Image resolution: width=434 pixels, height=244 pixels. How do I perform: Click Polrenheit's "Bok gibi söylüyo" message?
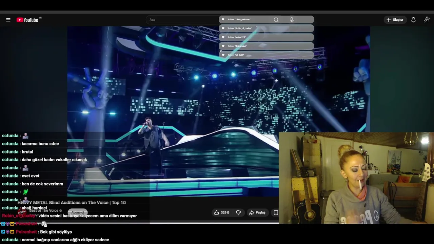point(56,232)
